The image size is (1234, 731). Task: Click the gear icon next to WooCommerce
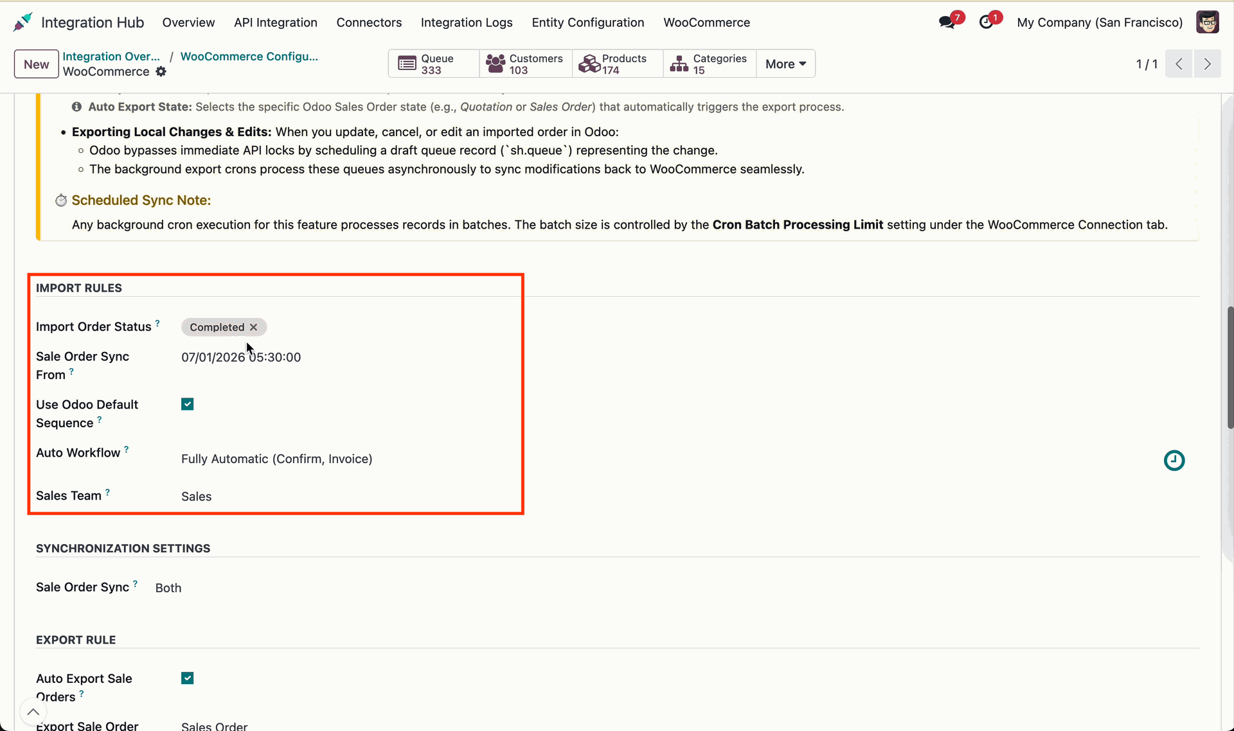coord(161,72)
